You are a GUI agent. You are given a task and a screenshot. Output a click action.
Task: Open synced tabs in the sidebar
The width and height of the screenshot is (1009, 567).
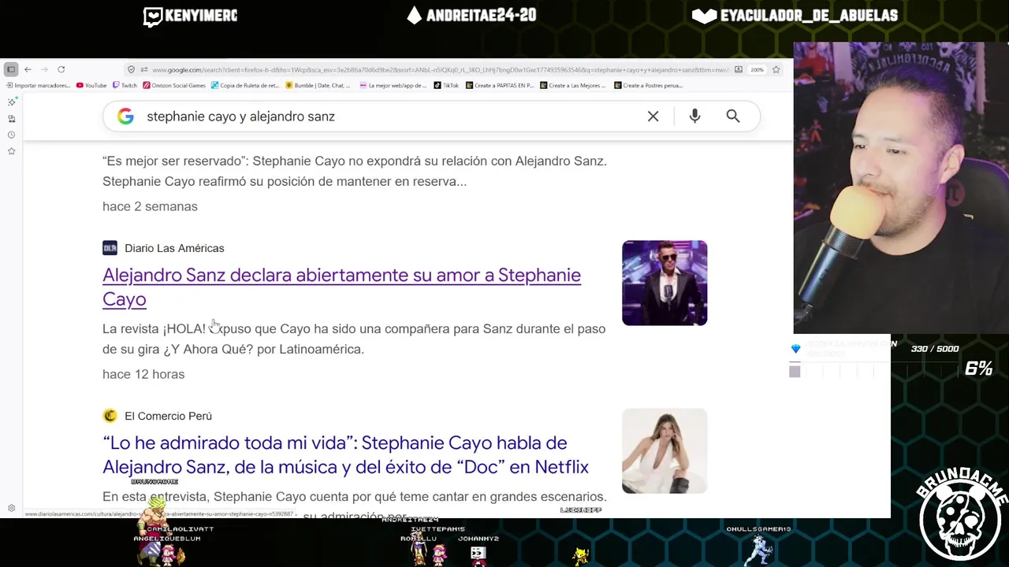coord(11,119)
